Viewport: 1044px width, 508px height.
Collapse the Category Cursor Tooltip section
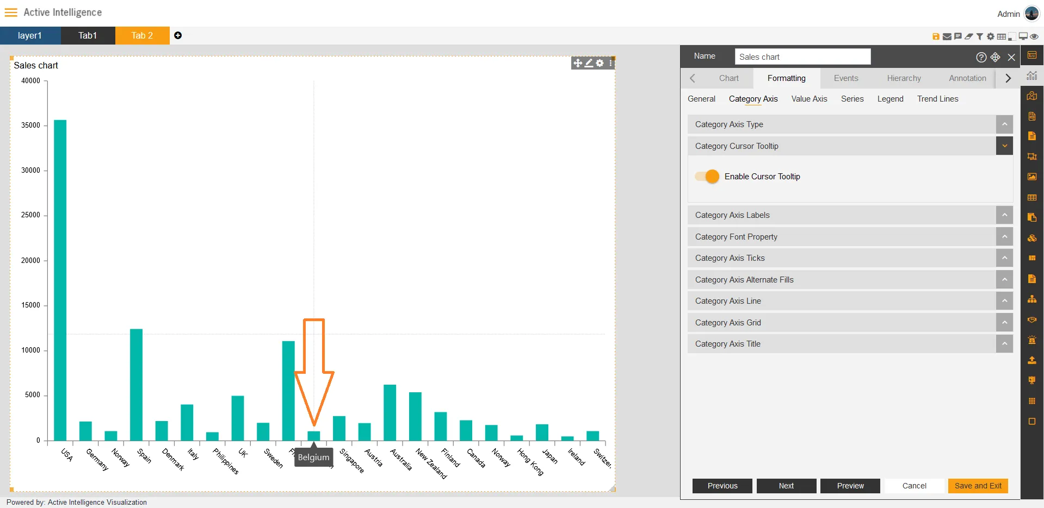click(1004, 146)
